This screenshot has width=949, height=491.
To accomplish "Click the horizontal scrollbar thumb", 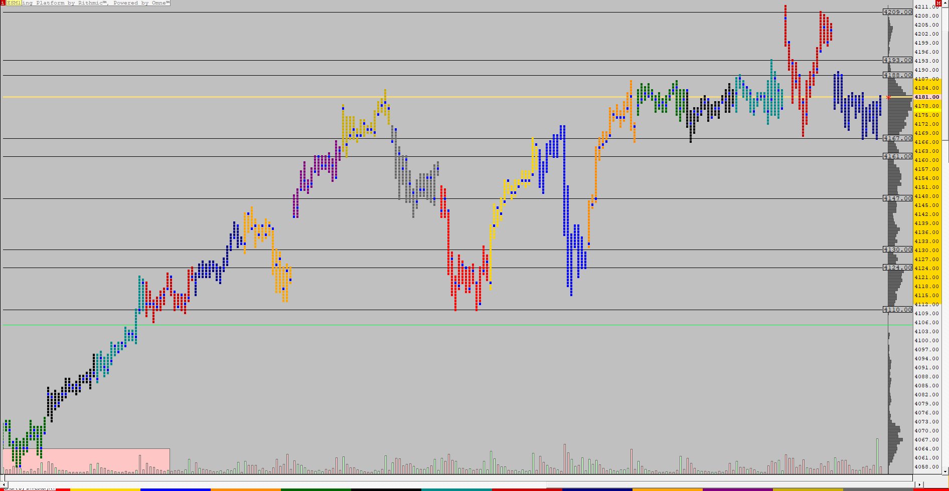I will tap(730, 484).
